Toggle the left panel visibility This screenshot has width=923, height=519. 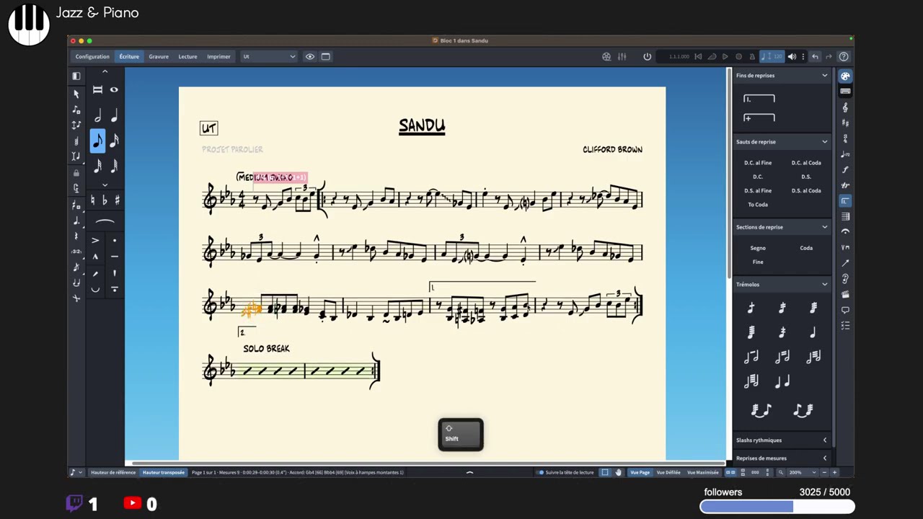[x=76, y=76]
